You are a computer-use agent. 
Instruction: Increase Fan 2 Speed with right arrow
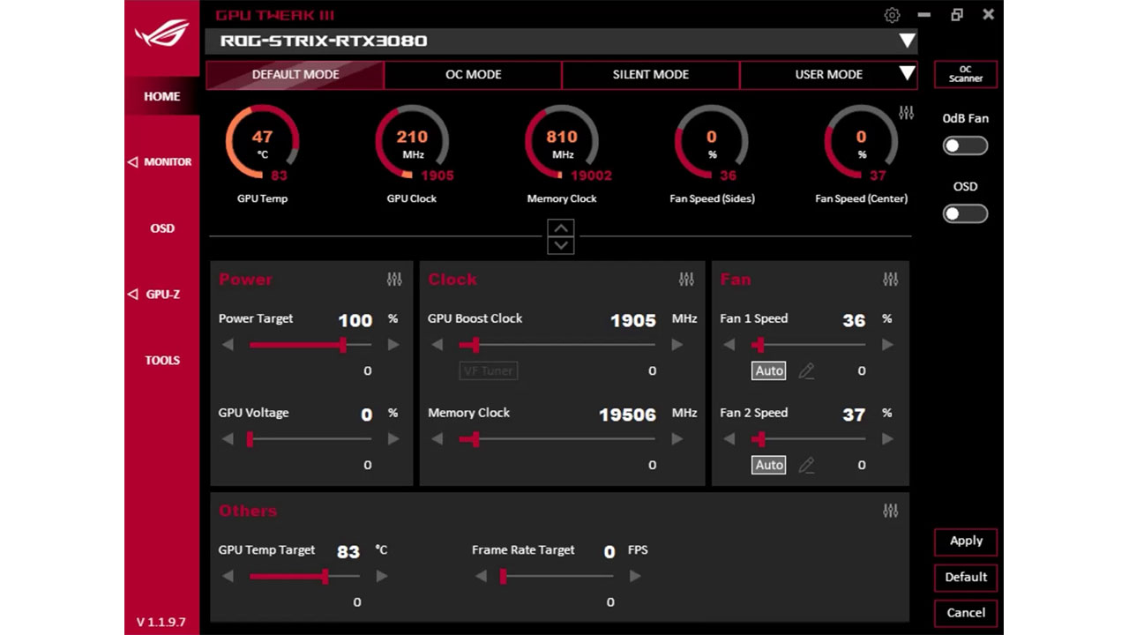point(887,439)
